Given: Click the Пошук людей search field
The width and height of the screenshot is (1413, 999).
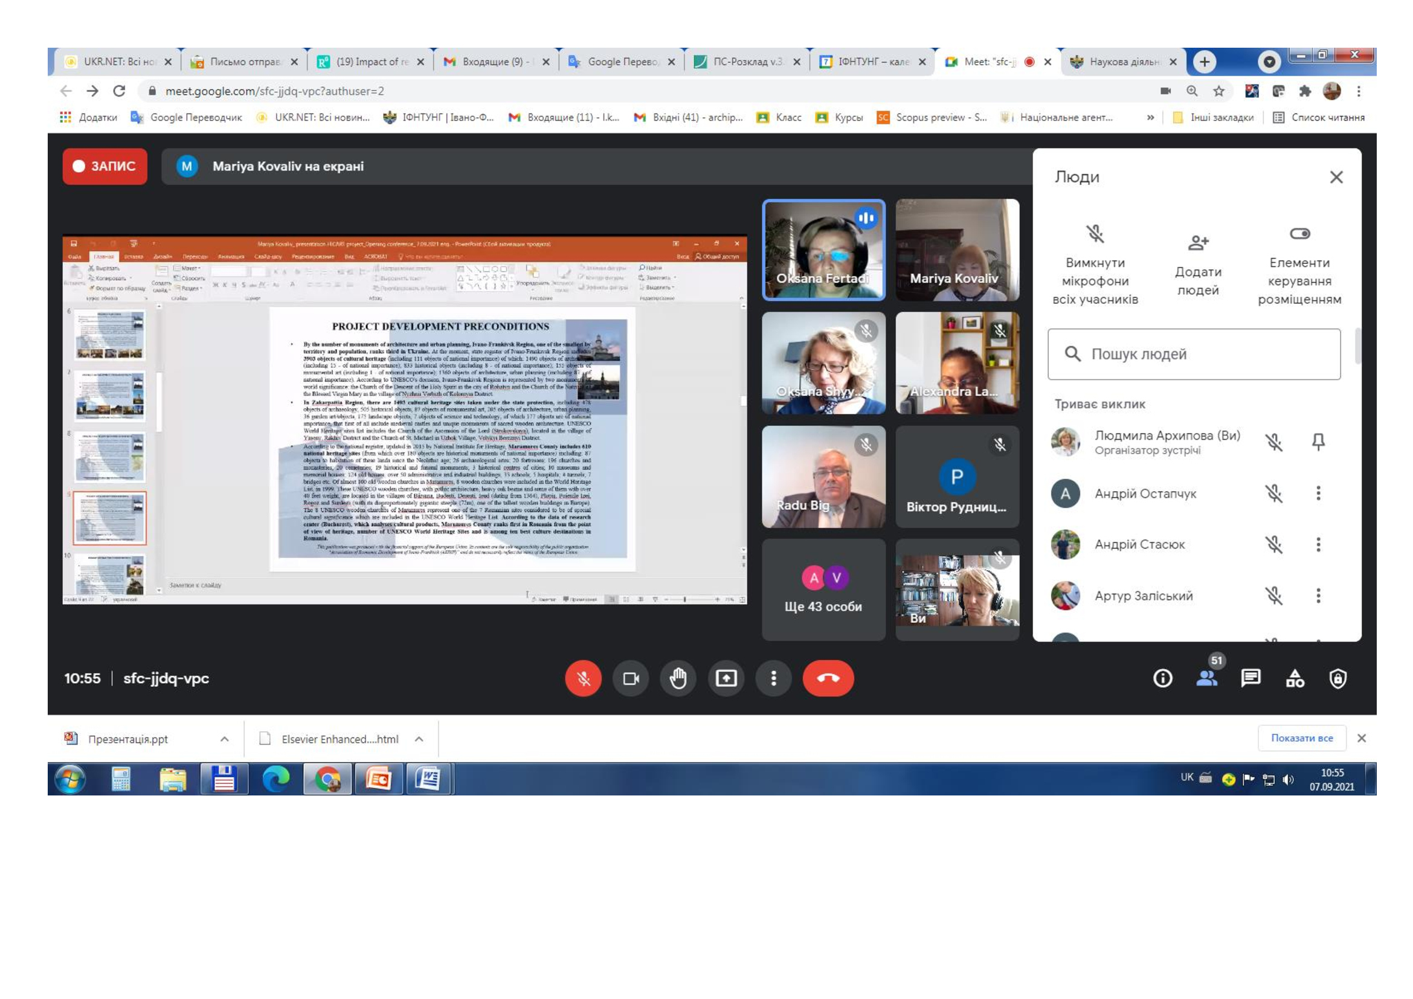Looking at the screenshot, I should click(1194, 354).
